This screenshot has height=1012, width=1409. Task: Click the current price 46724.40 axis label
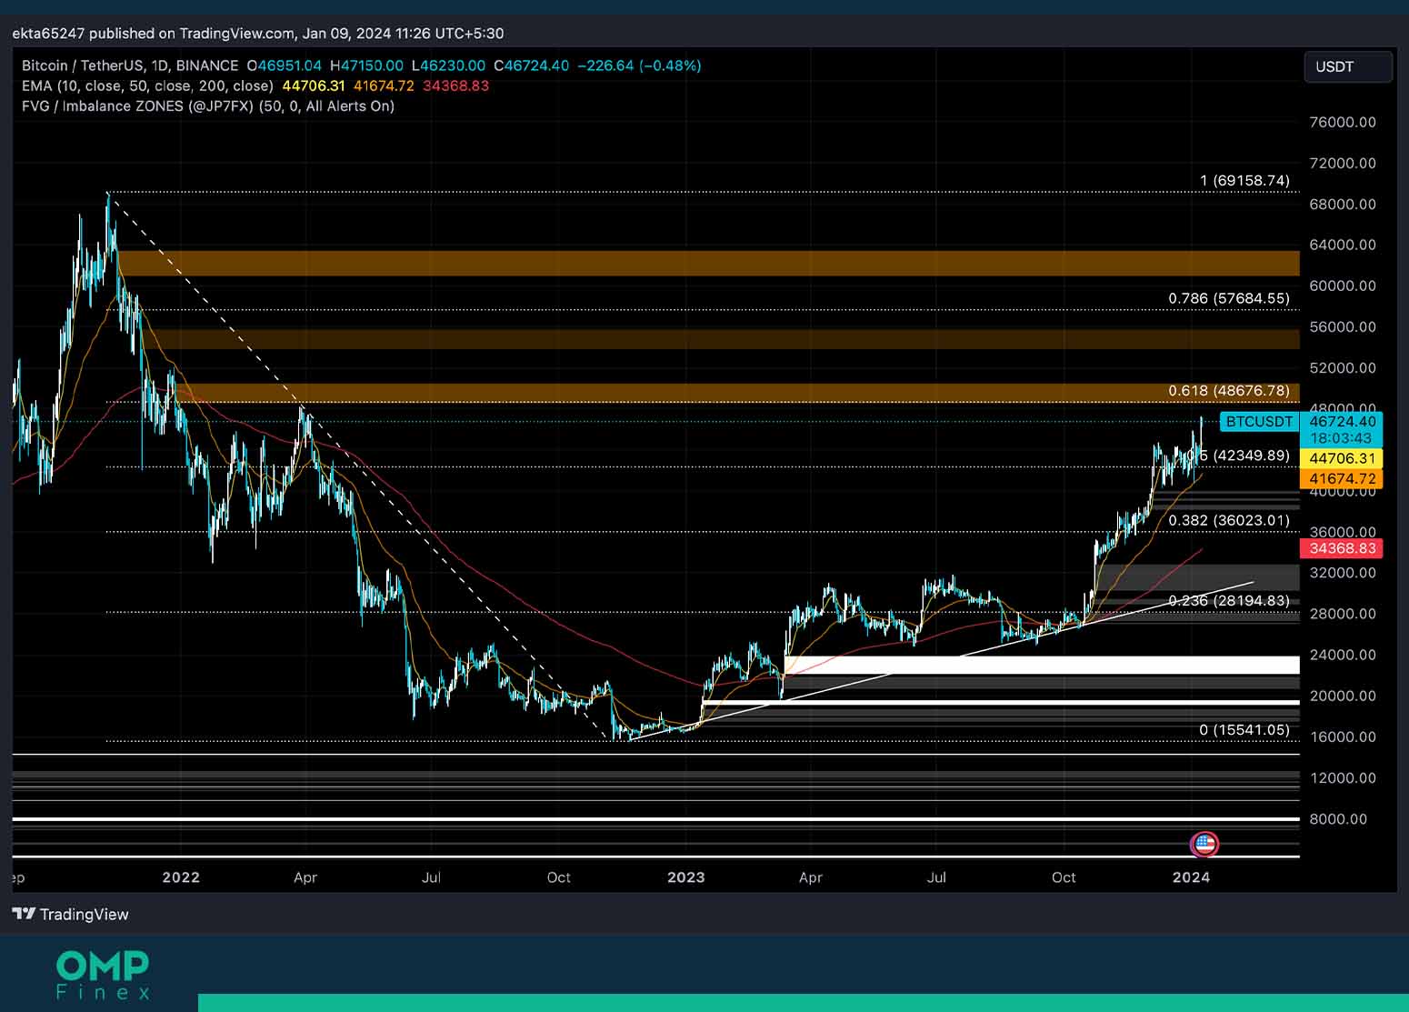[x=1342, y=421]
